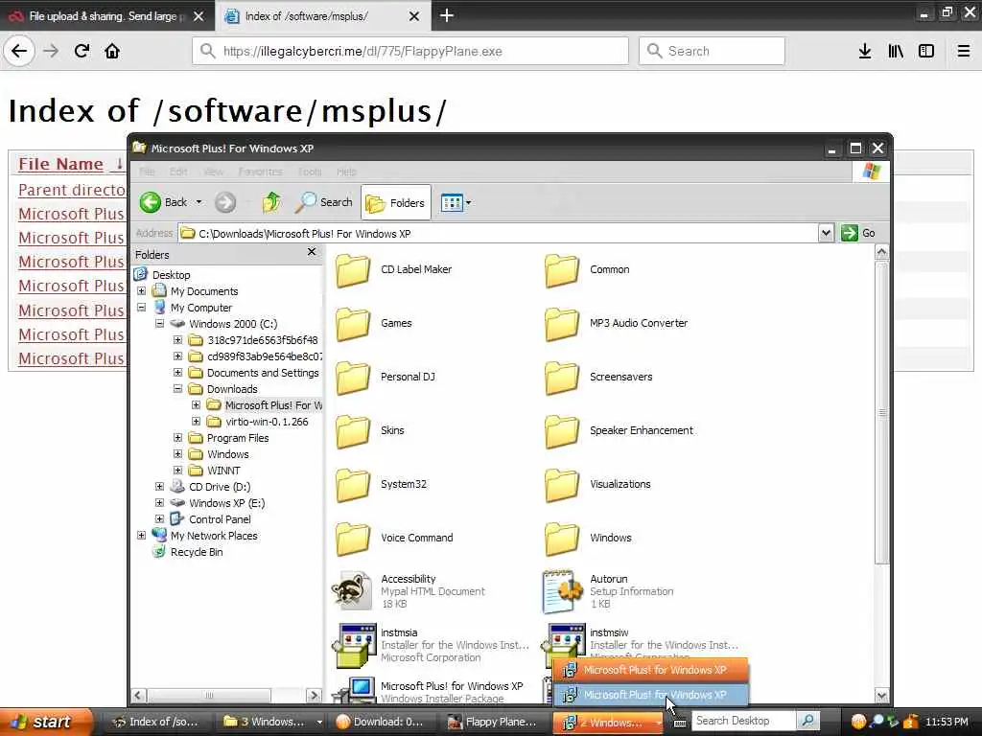Collapse My Computer in folder tree
The image size is (982, 736).
(x=142, y=308)
